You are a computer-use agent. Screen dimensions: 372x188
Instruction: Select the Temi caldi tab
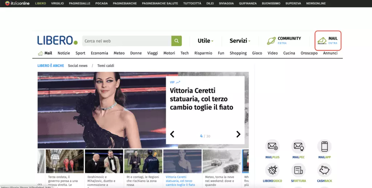click(x=106, y=66)
